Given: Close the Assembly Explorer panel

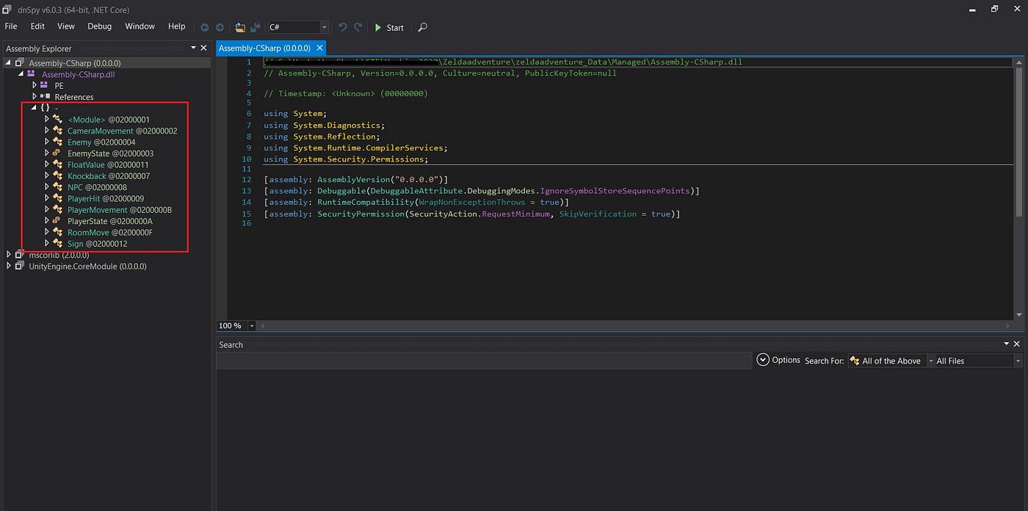Looking at the screenshot, I should [x=204, y=48].
